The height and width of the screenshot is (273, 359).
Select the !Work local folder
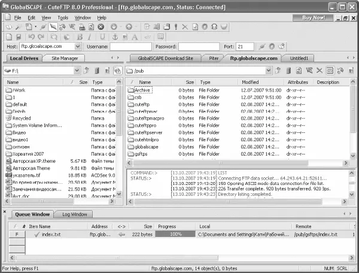[x=19, y=90]
